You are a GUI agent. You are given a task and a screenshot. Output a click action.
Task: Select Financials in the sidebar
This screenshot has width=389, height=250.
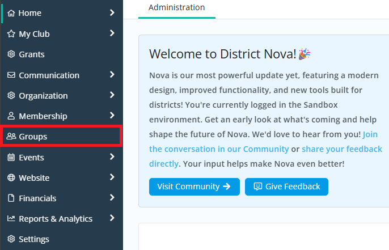[x=61, y=198]
